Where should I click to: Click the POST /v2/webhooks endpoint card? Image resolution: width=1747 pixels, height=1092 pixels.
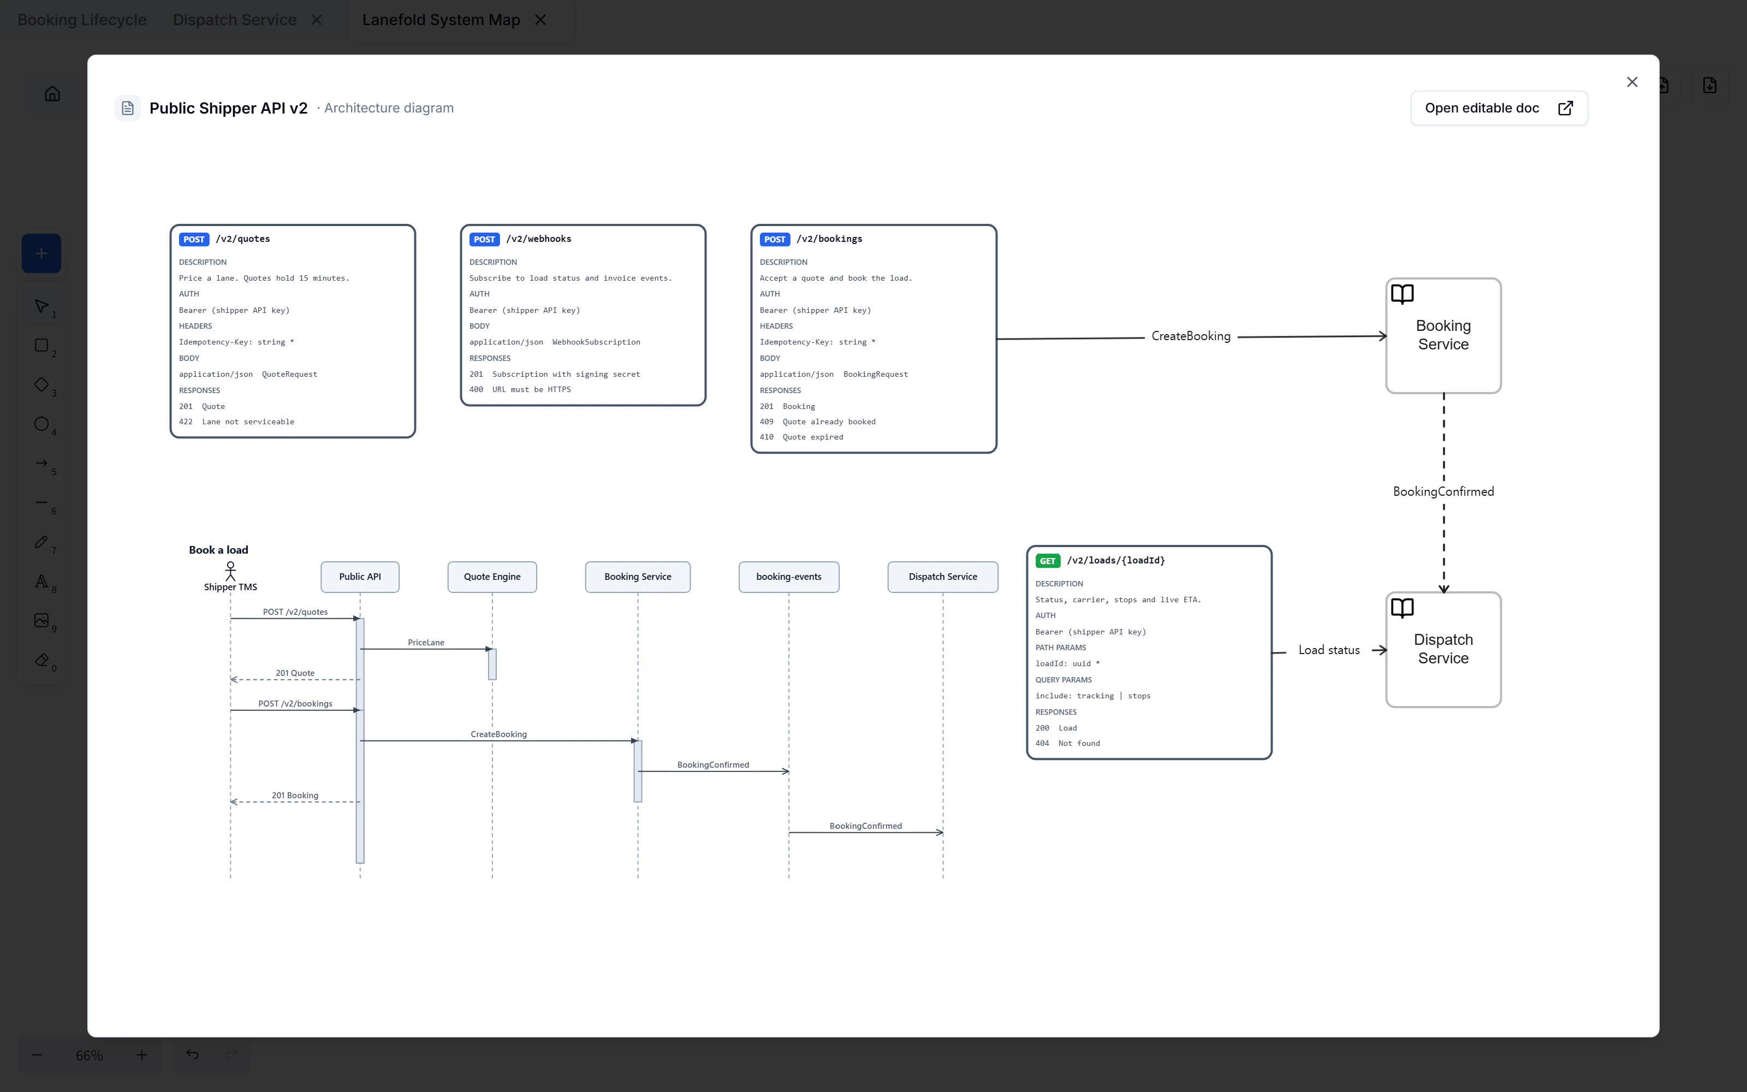pyautogui.click(x=583, y=315)
